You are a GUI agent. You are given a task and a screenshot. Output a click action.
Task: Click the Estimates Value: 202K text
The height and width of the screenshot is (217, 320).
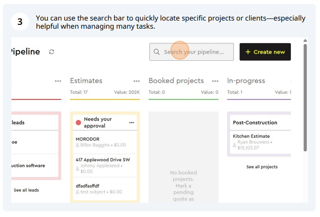127,92
